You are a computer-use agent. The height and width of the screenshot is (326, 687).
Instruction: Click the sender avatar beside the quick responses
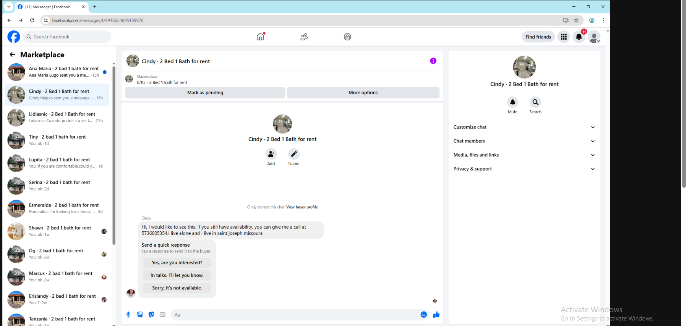click(131, 293)
